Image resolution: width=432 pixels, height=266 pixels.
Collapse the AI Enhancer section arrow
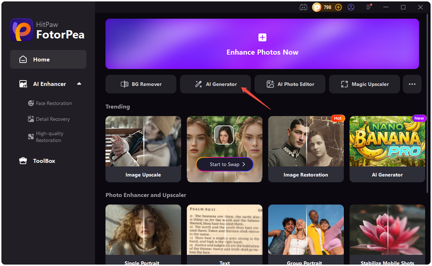[x=79, y=83]
